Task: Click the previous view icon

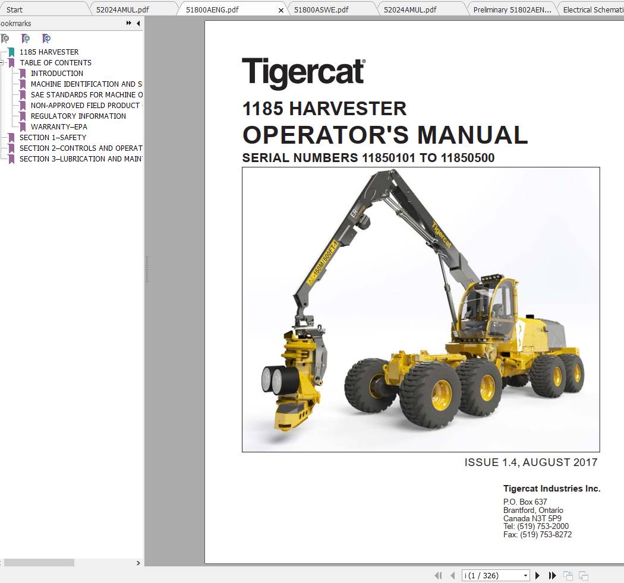Action: point(568,575)
